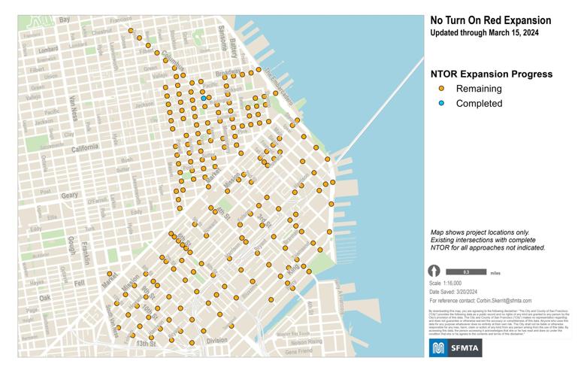Click the 'Date Saved: 3/20/2024' text
The width and height of the screenshot is (581, 376).
point(458,292)
